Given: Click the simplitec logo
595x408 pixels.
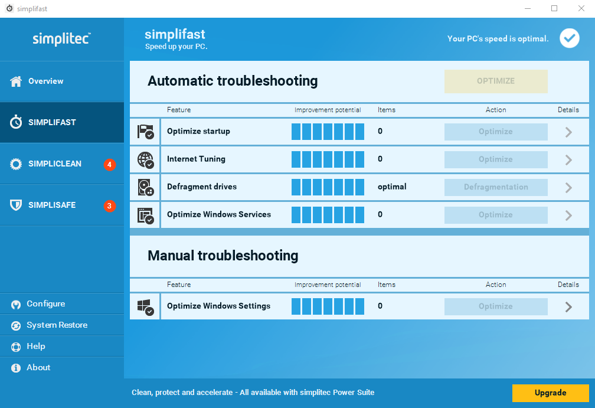Looking at the screenshot, I should tap(61, 38).
